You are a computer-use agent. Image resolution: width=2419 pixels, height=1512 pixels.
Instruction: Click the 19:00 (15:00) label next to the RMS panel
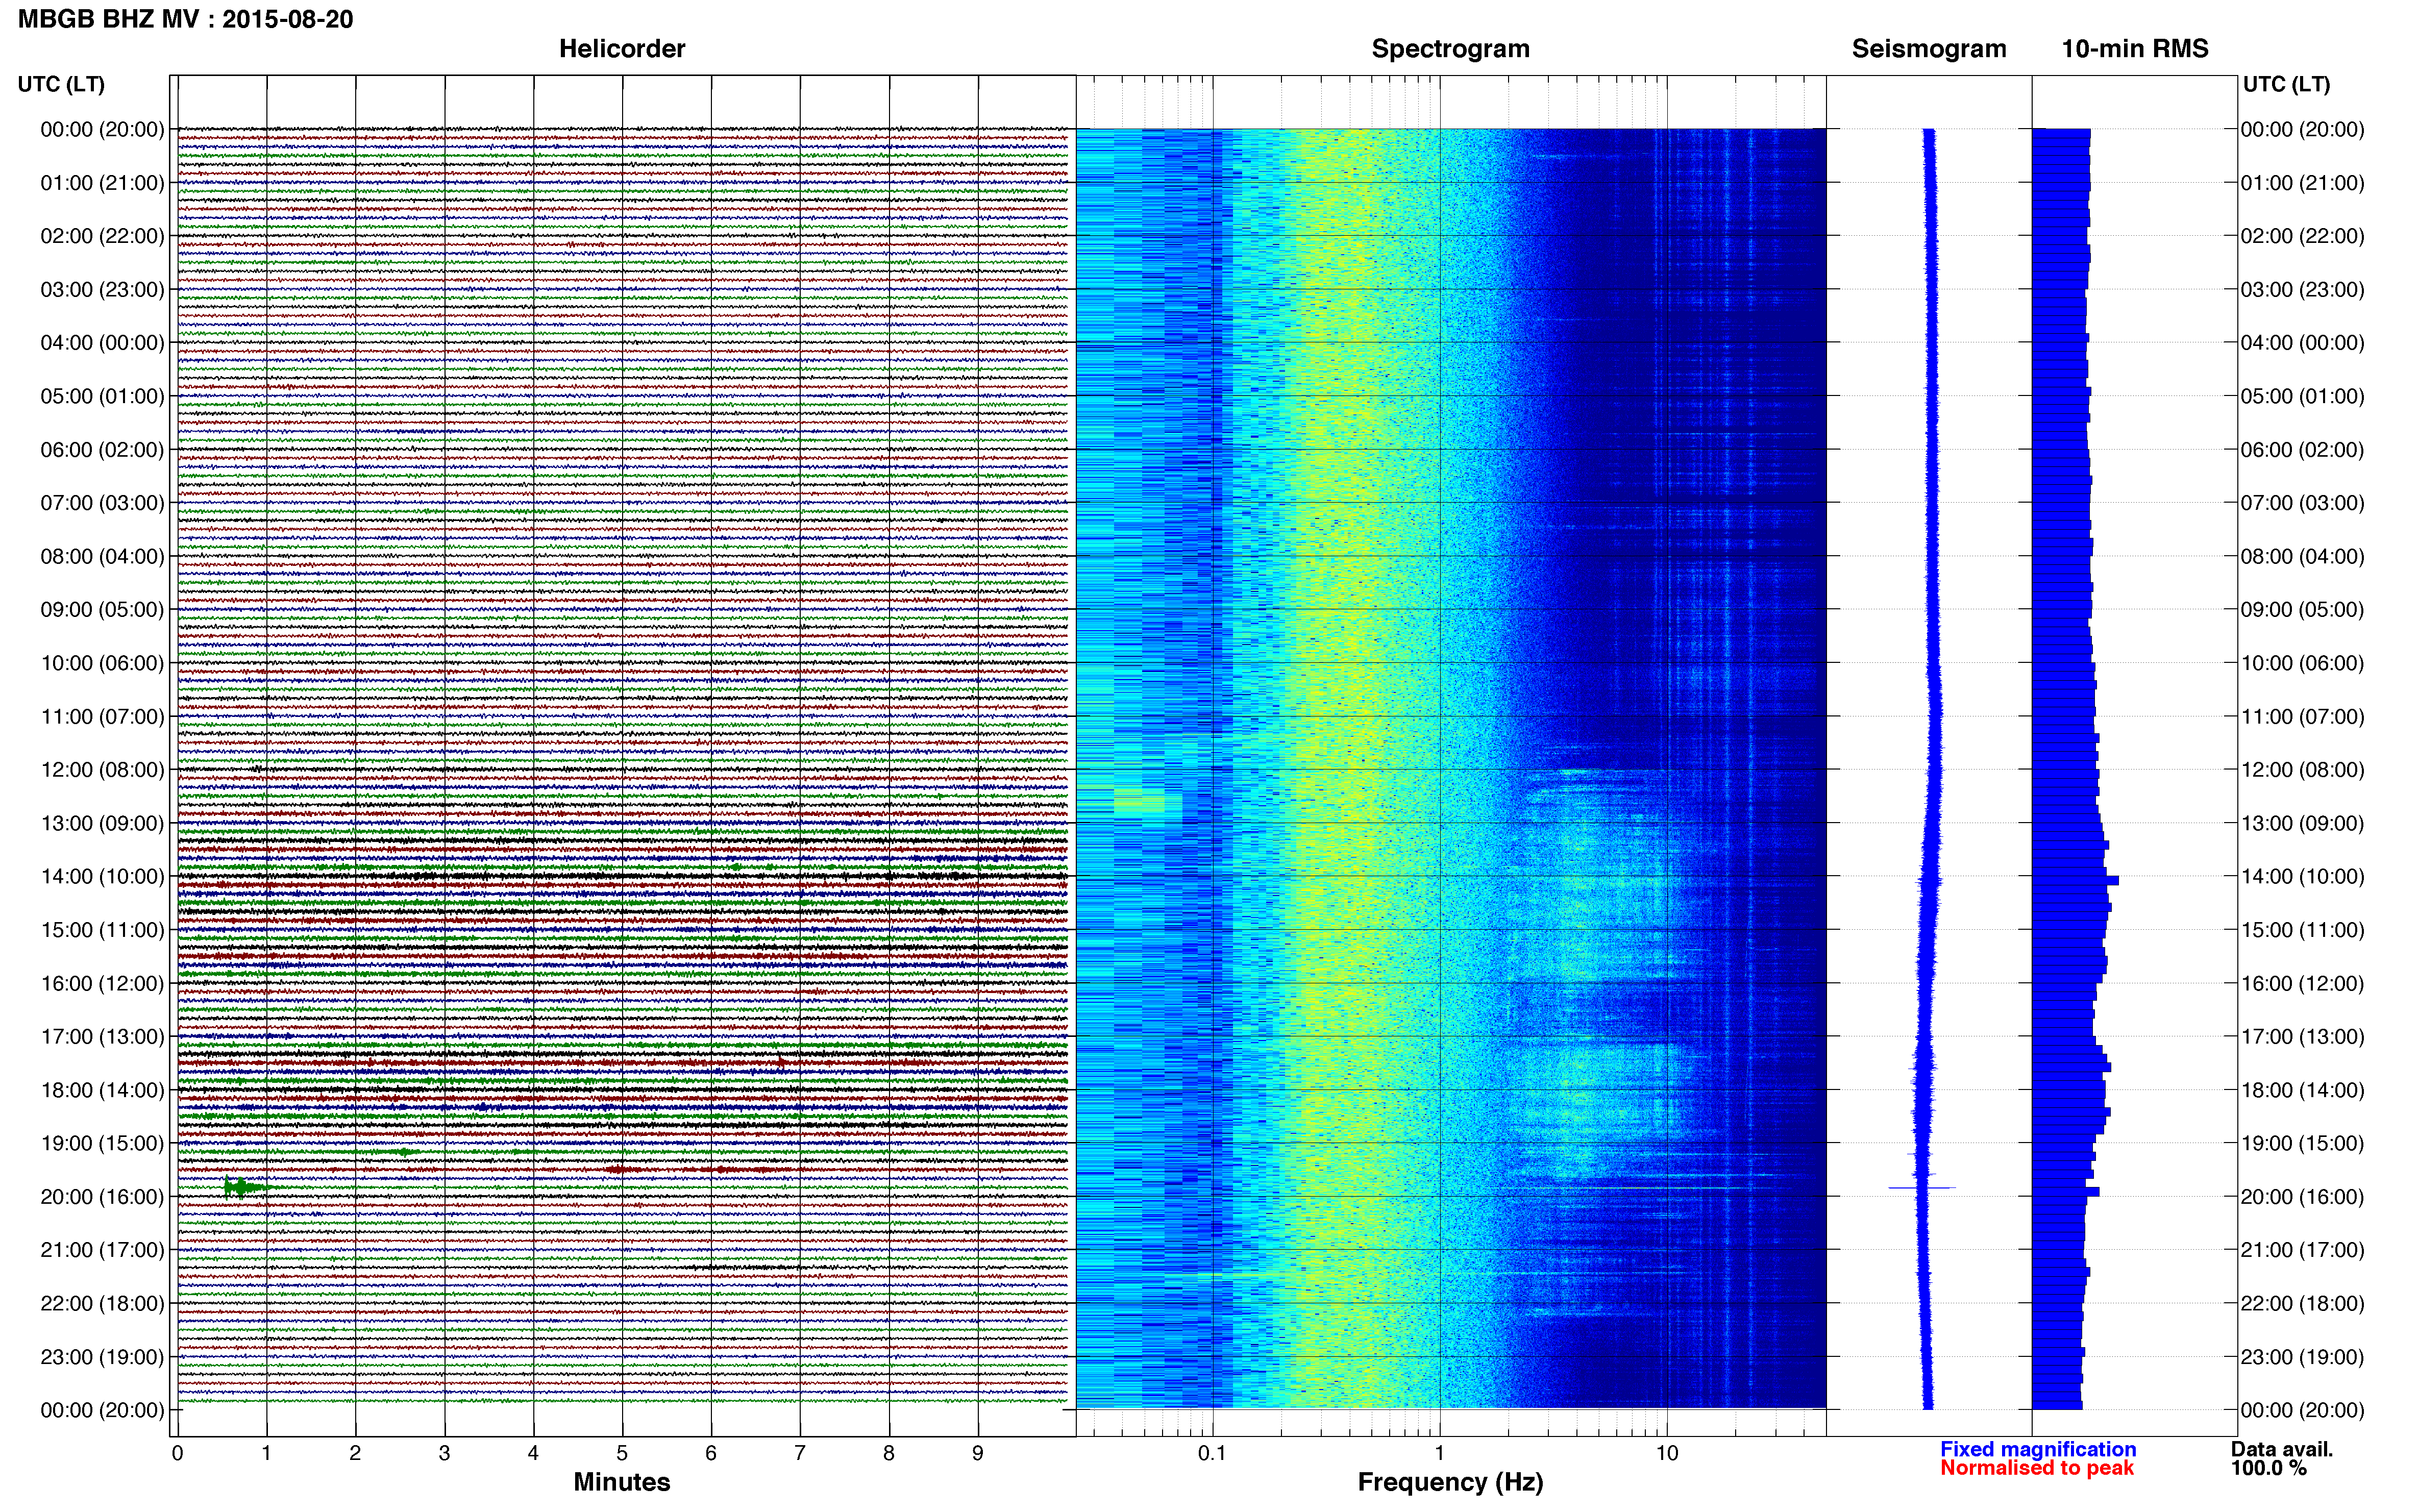click(2302, 1143)
